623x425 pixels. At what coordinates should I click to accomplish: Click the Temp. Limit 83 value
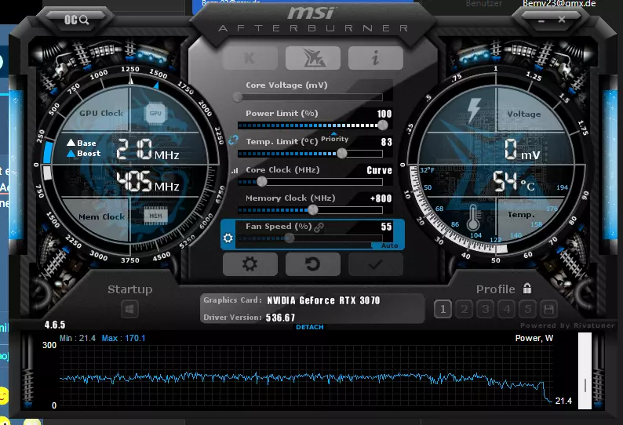tap(386, 142)
